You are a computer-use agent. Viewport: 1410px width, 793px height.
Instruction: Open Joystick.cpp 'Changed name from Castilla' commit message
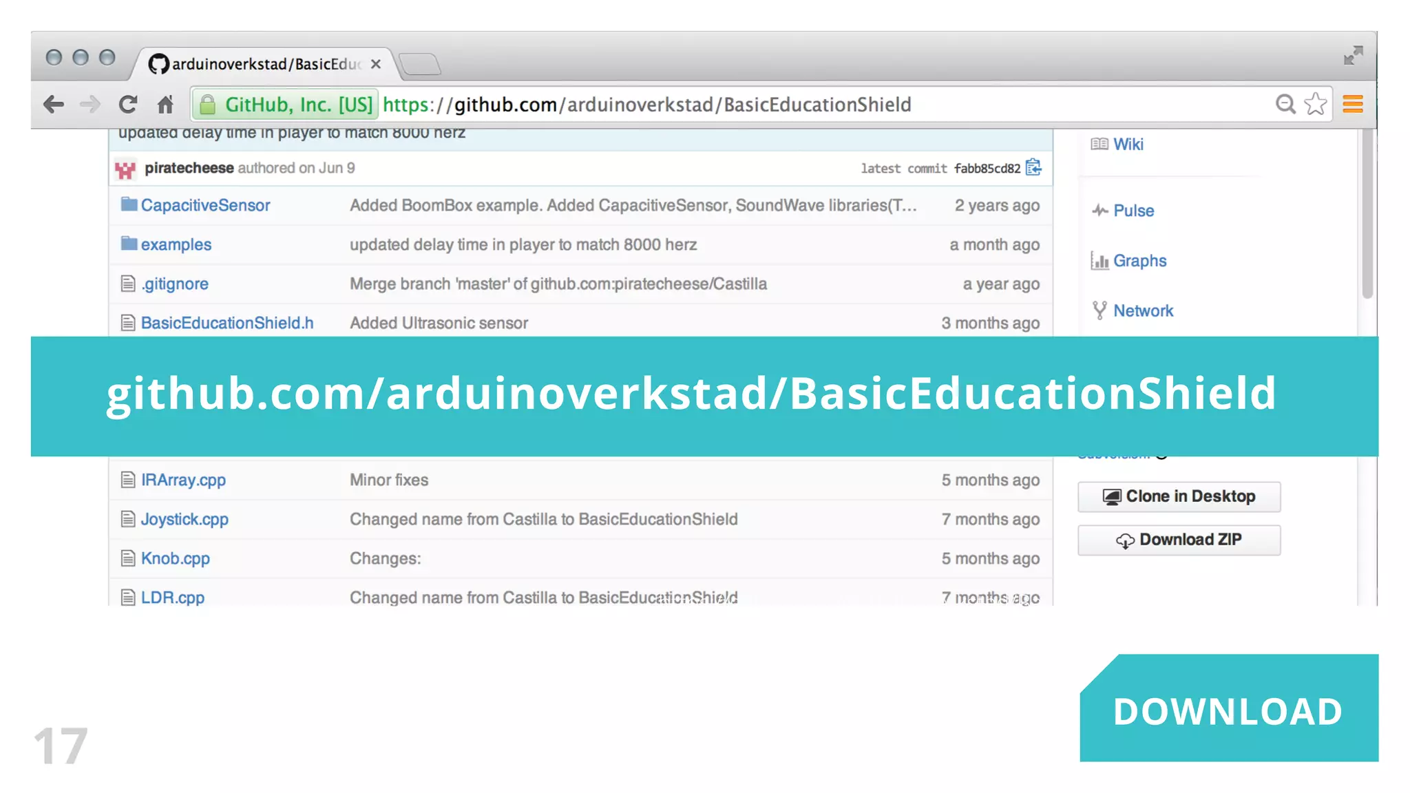[x=543, y=519]
